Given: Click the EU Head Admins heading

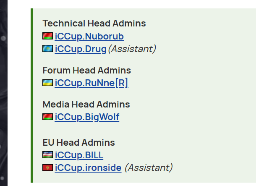Looking at the screenshot, I should point(79,142).
